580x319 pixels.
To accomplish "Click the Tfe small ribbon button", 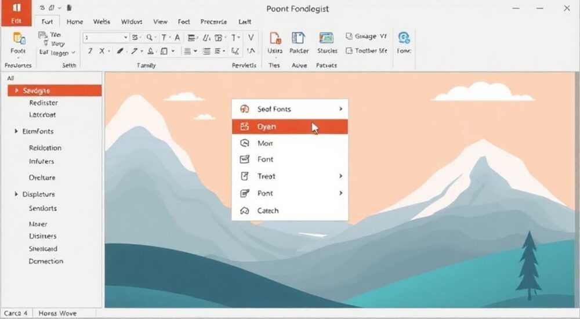I will (49, 35).
